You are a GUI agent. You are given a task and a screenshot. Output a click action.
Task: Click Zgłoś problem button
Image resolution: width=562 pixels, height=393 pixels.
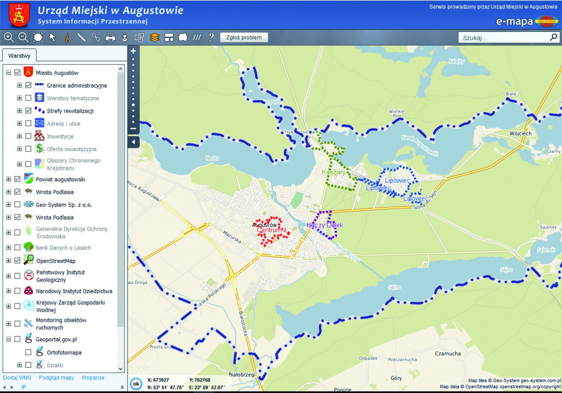tap(244, 37)
